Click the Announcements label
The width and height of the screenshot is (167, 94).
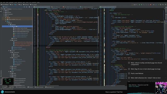point(10,92)
